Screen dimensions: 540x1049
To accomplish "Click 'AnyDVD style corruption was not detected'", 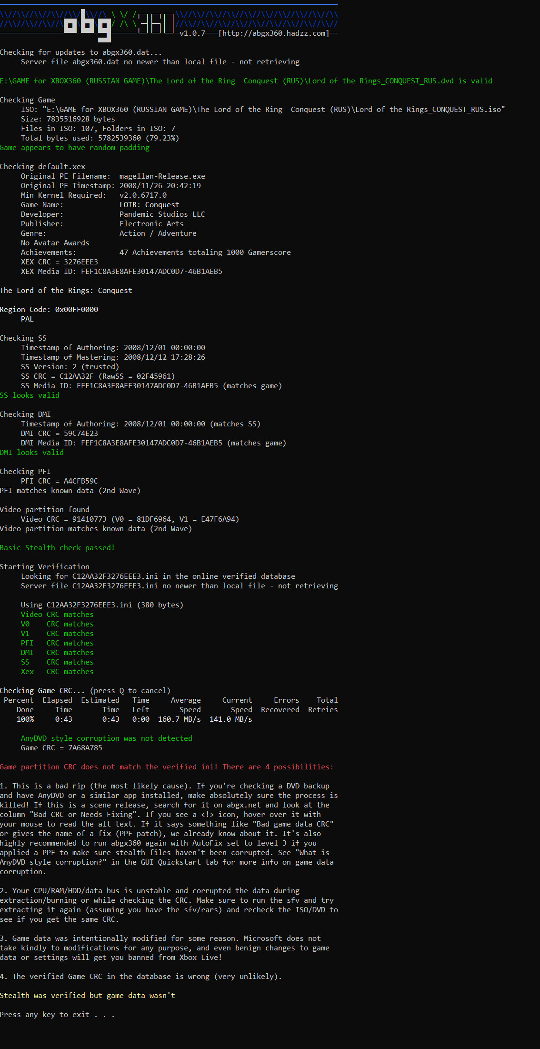I will [107, 738].
